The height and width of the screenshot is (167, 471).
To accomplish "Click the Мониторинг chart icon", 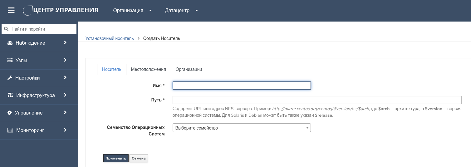I will point(10,130).
